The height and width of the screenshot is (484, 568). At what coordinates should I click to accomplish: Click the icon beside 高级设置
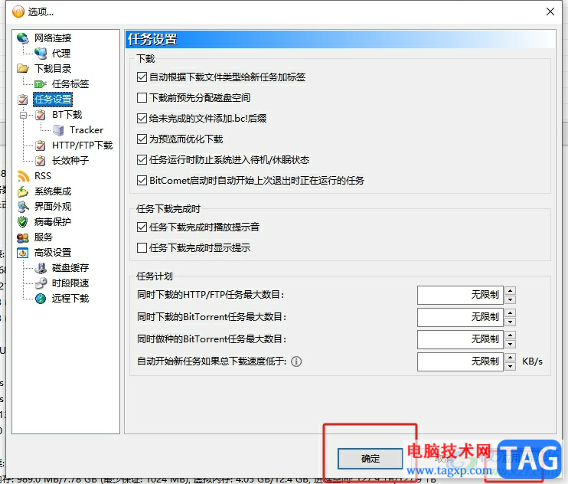22,253
